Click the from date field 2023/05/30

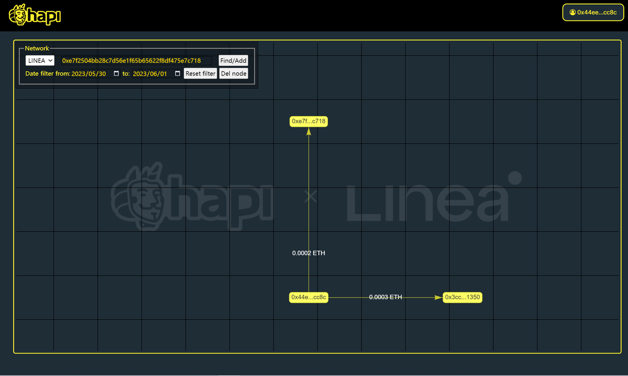tap(95, 74)
